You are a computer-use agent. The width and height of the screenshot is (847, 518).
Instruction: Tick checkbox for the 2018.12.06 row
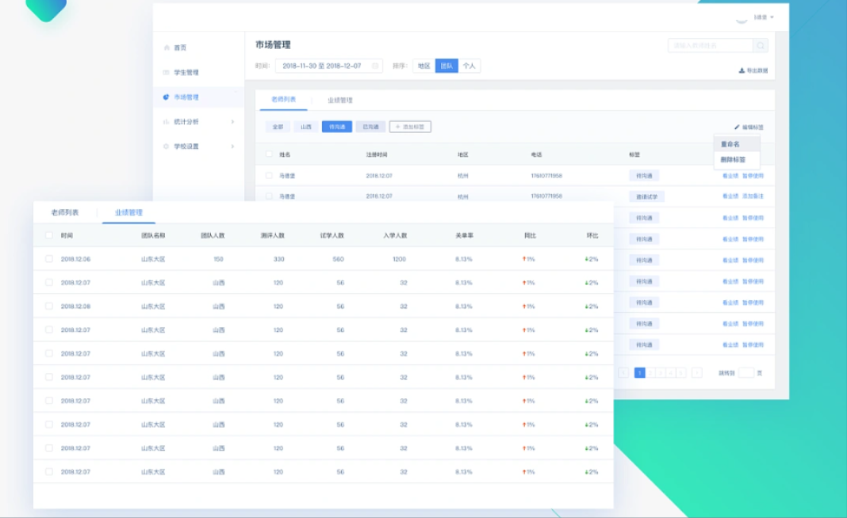[49, 259]
